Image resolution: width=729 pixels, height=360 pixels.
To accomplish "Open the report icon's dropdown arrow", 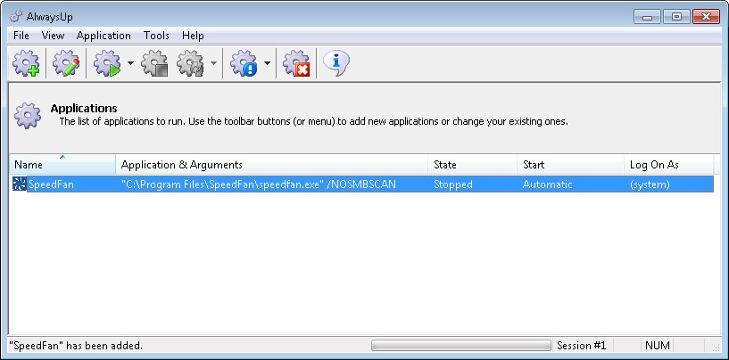I will point(267,63).
